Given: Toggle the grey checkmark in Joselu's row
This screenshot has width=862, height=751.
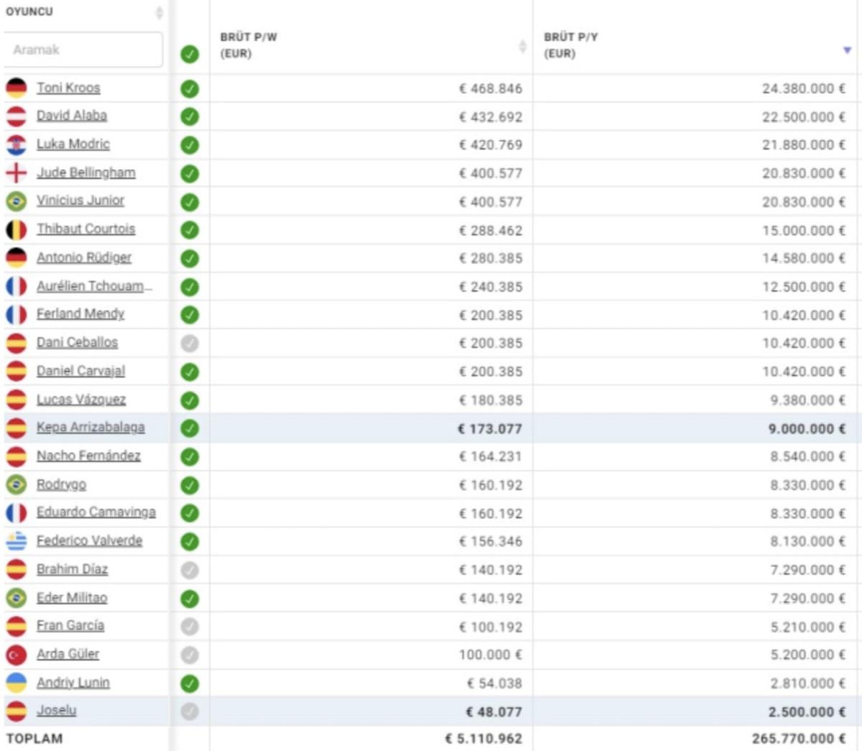Looking at the screenshot, I should 190,711.
